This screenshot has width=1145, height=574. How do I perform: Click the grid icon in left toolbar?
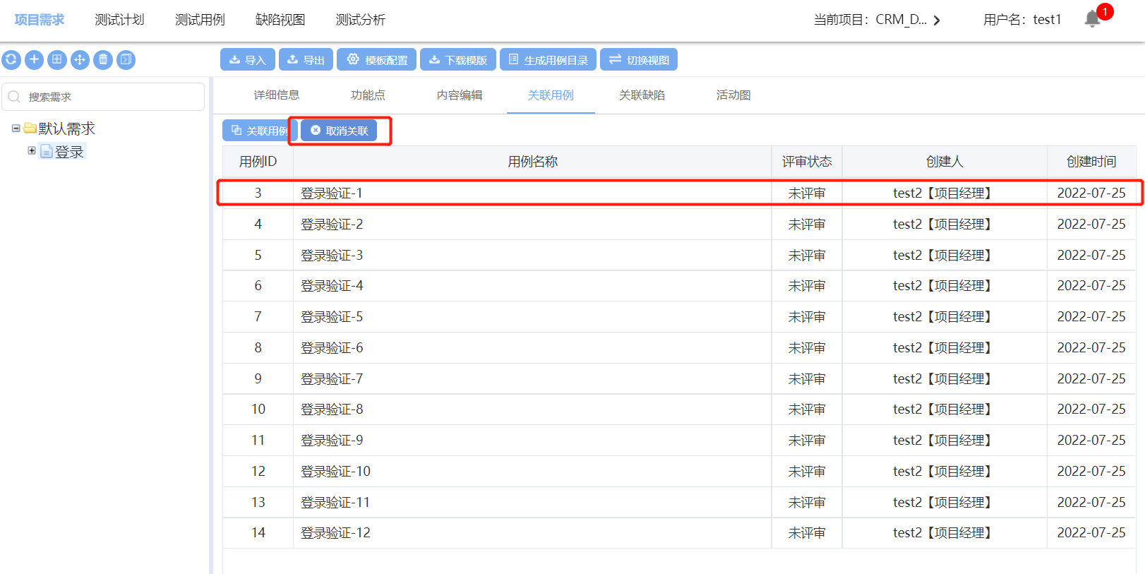(x=57, y=60)
